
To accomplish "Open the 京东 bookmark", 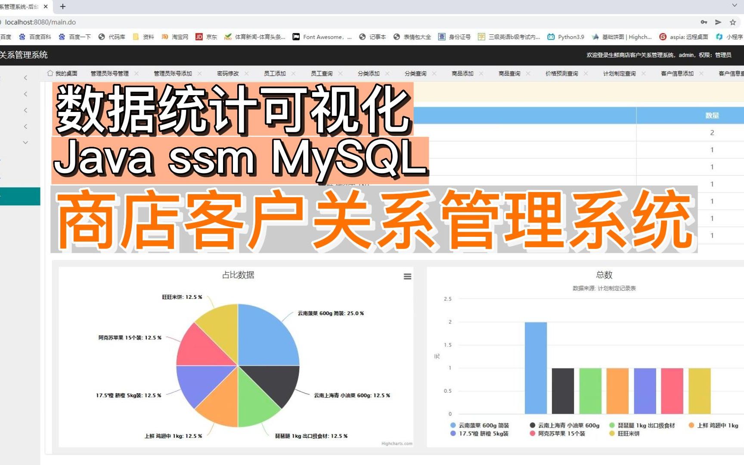I will (206, 37).
